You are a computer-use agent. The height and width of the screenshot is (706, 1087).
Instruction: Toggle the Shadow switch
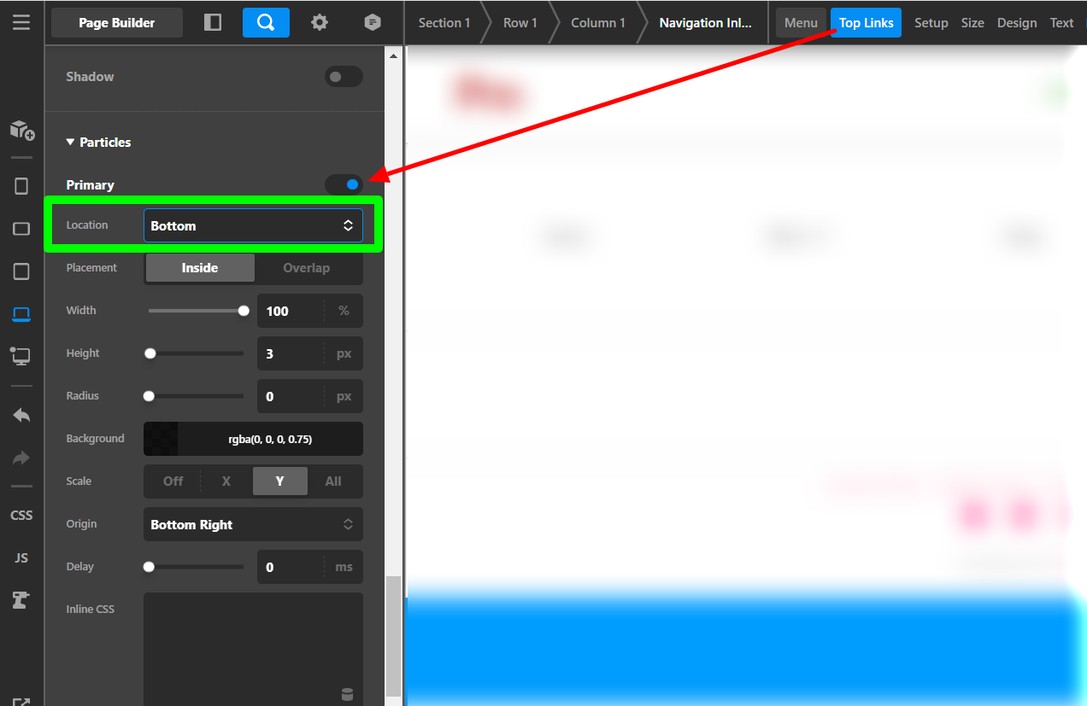pos(344,77)
